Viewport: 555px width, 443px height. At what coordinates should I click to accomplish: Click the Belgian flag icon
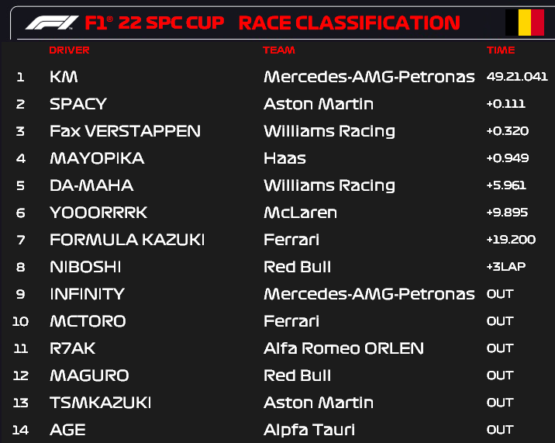tap(525, 22)
